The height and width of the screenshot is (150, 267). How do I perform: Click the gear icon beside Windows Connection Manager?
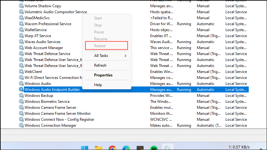click(x=21, y=125)
